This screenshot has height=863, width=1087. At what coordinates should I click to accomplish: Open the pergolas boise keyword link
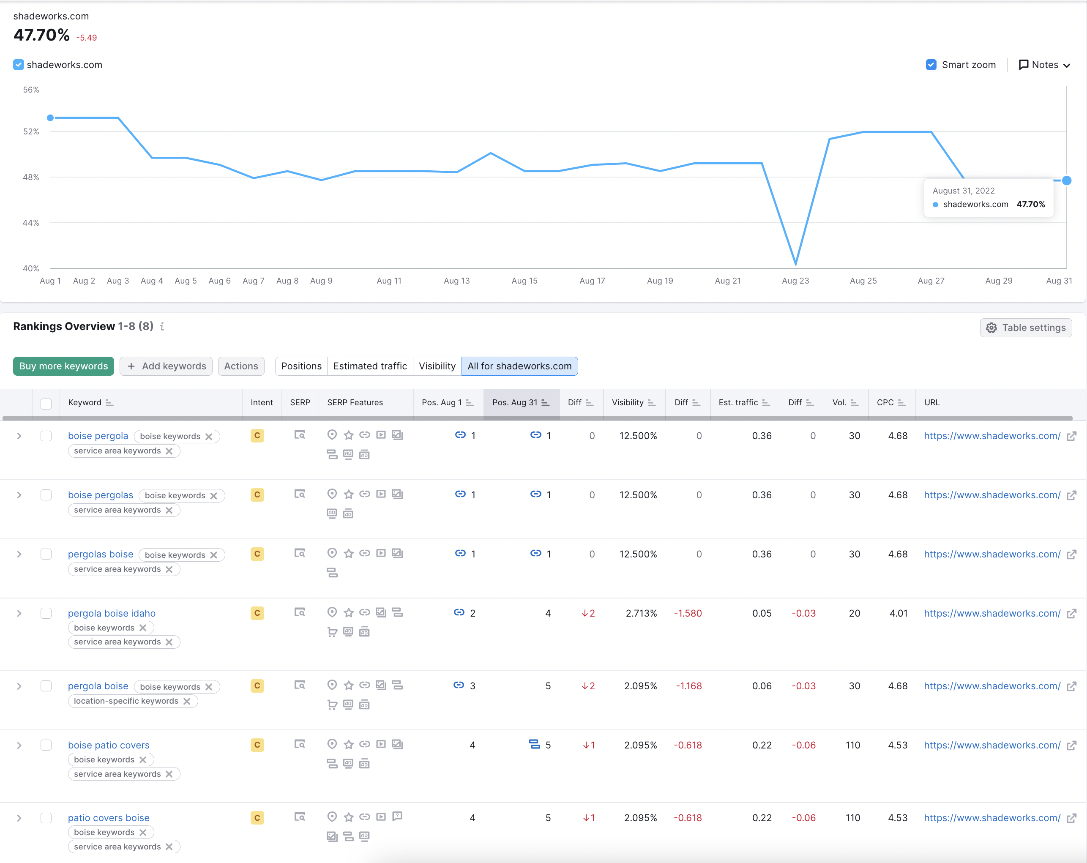tap(100, 554)
